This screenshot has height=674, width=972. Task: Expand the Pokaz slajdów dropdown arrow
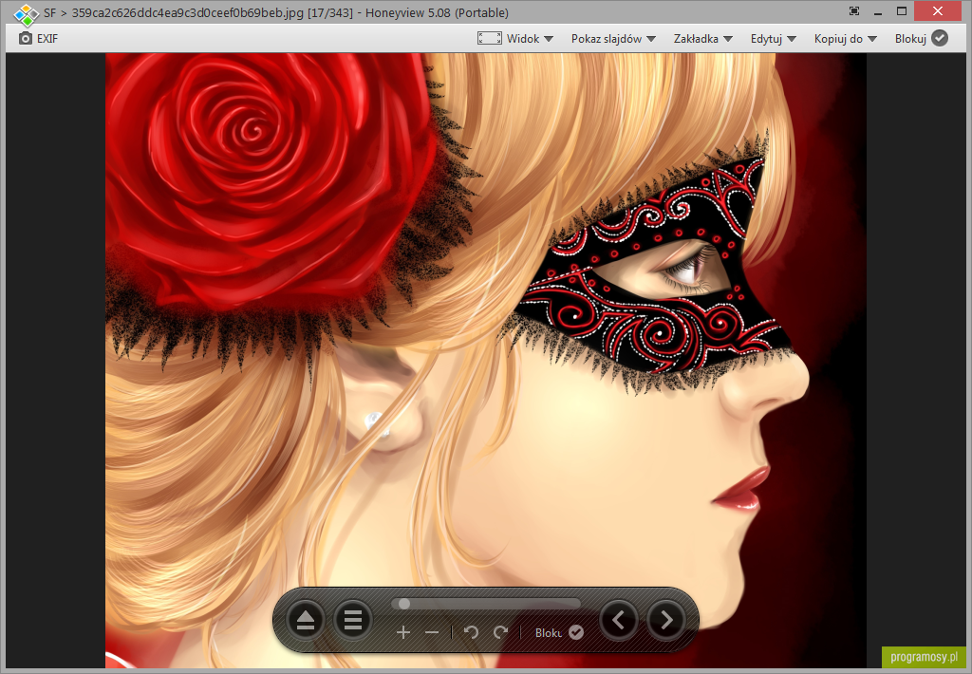(x=651, y=39)
